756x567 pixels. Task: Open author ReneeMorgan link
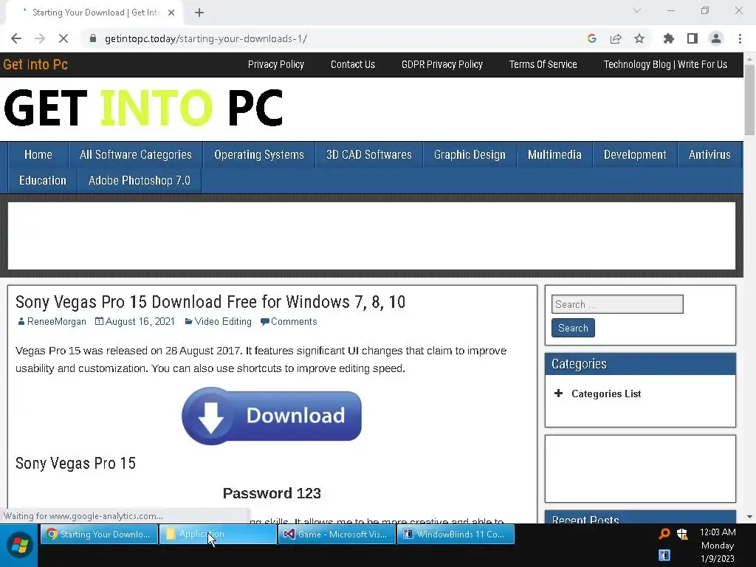(x=56, y=322)
